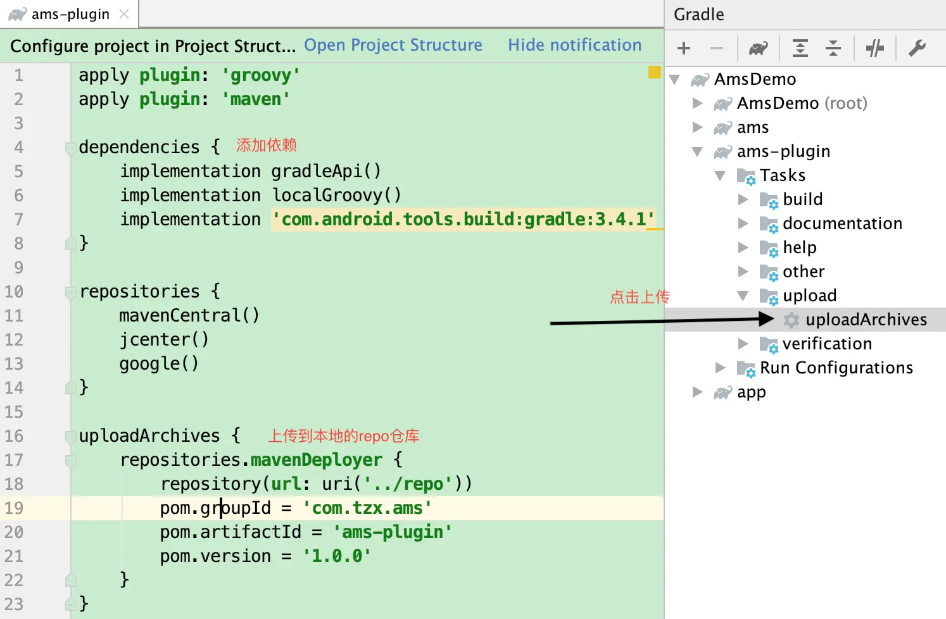Screen dimensions: 946x619
Task: Collapse the AmsDemo root tree node
Action: 675,79
